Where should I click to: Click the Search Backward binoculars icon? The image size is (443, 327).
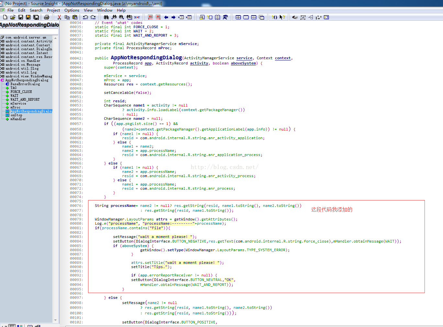tap(114, 17)
